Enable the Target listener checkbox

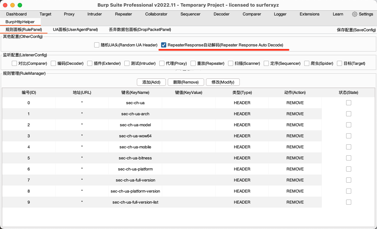coord(339,63)
